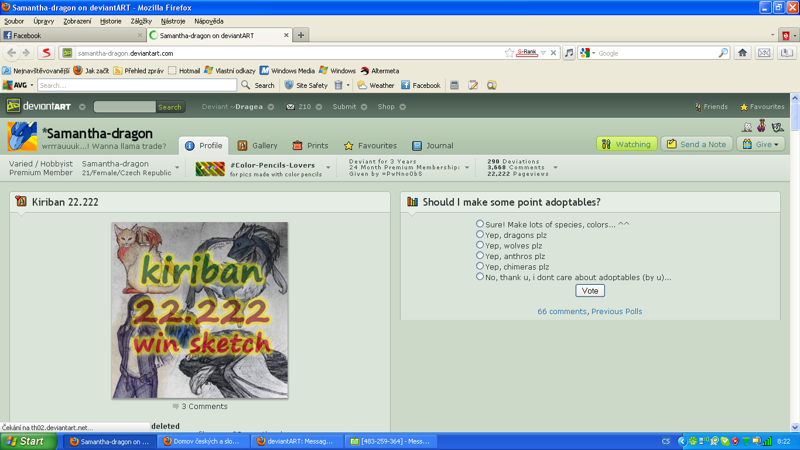Viewport: 800px width, 450px height.
Task: Open the Friends link in header
Action: tap(711, 107)
